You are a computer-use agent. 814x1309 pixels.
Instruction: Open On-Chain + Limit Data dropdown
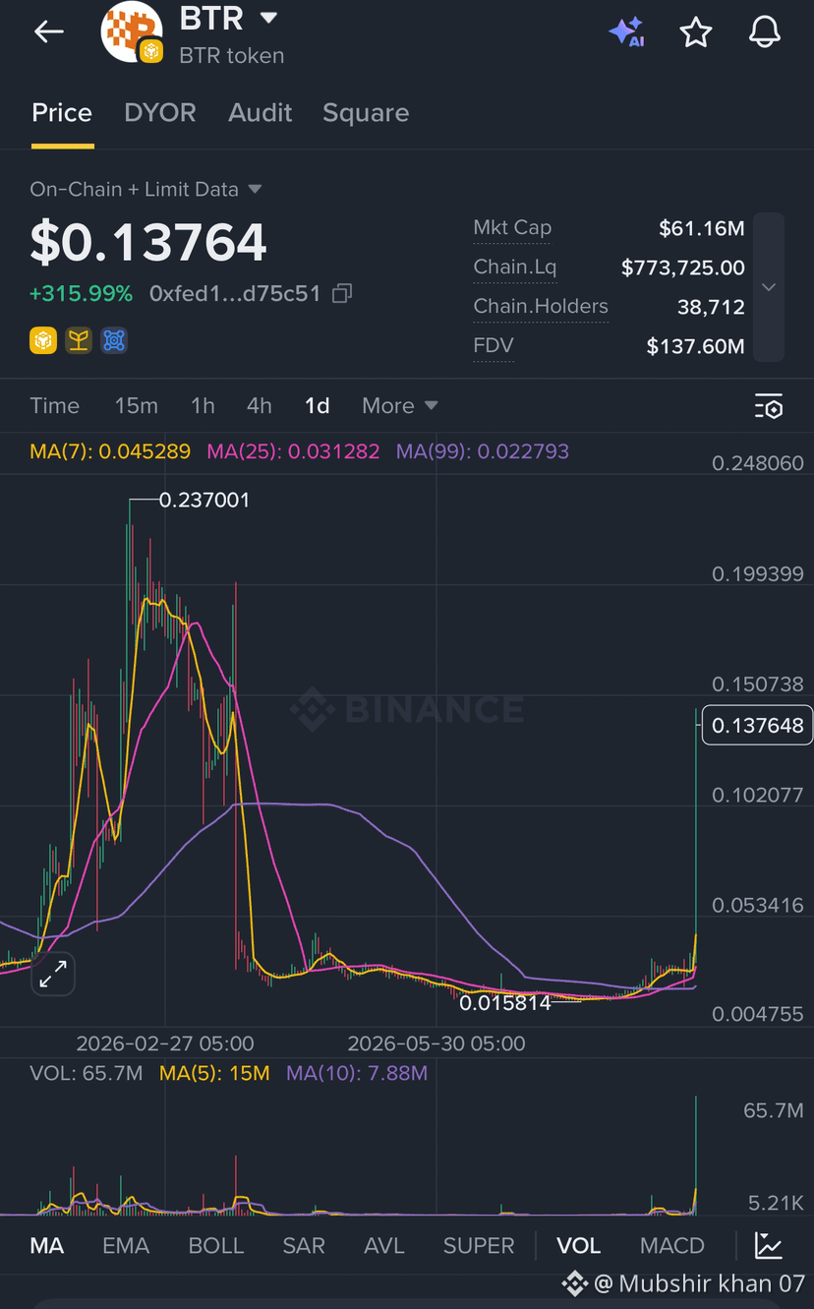(x=146, y=189)
